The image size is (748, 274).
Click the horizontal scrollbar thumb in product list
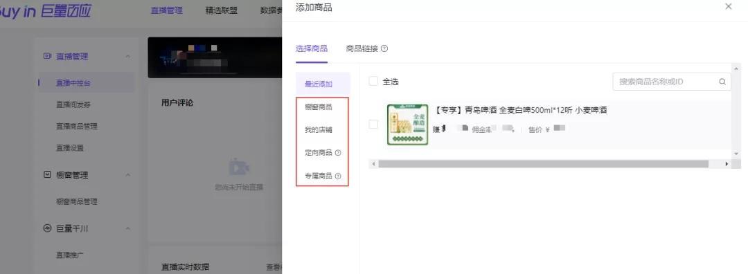click(544, 164)
